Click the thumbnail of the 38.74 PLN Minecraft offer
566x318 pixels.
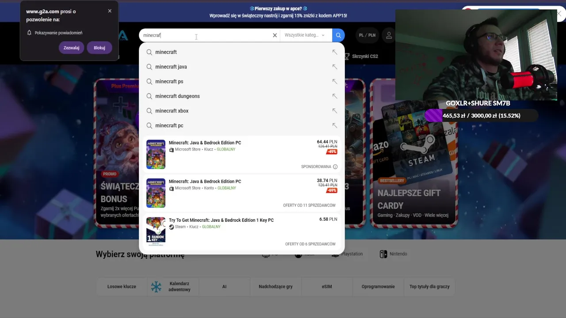(156, 193)
